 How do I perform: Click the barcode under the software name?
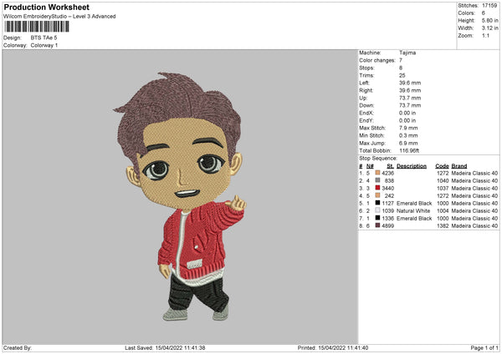point(37,27)
